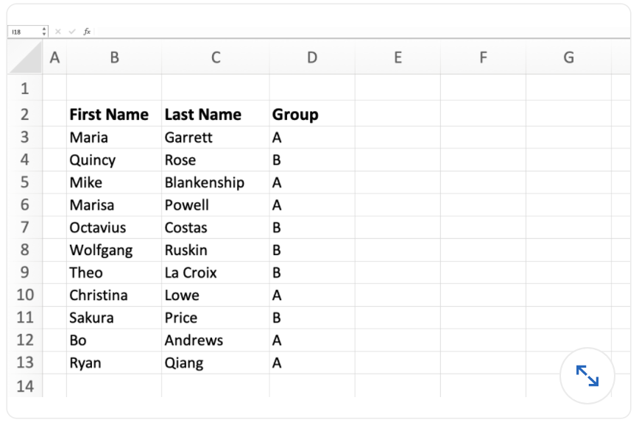Click the checkmark enter icon in formula bar
The image size is (639, 428).
71,31
